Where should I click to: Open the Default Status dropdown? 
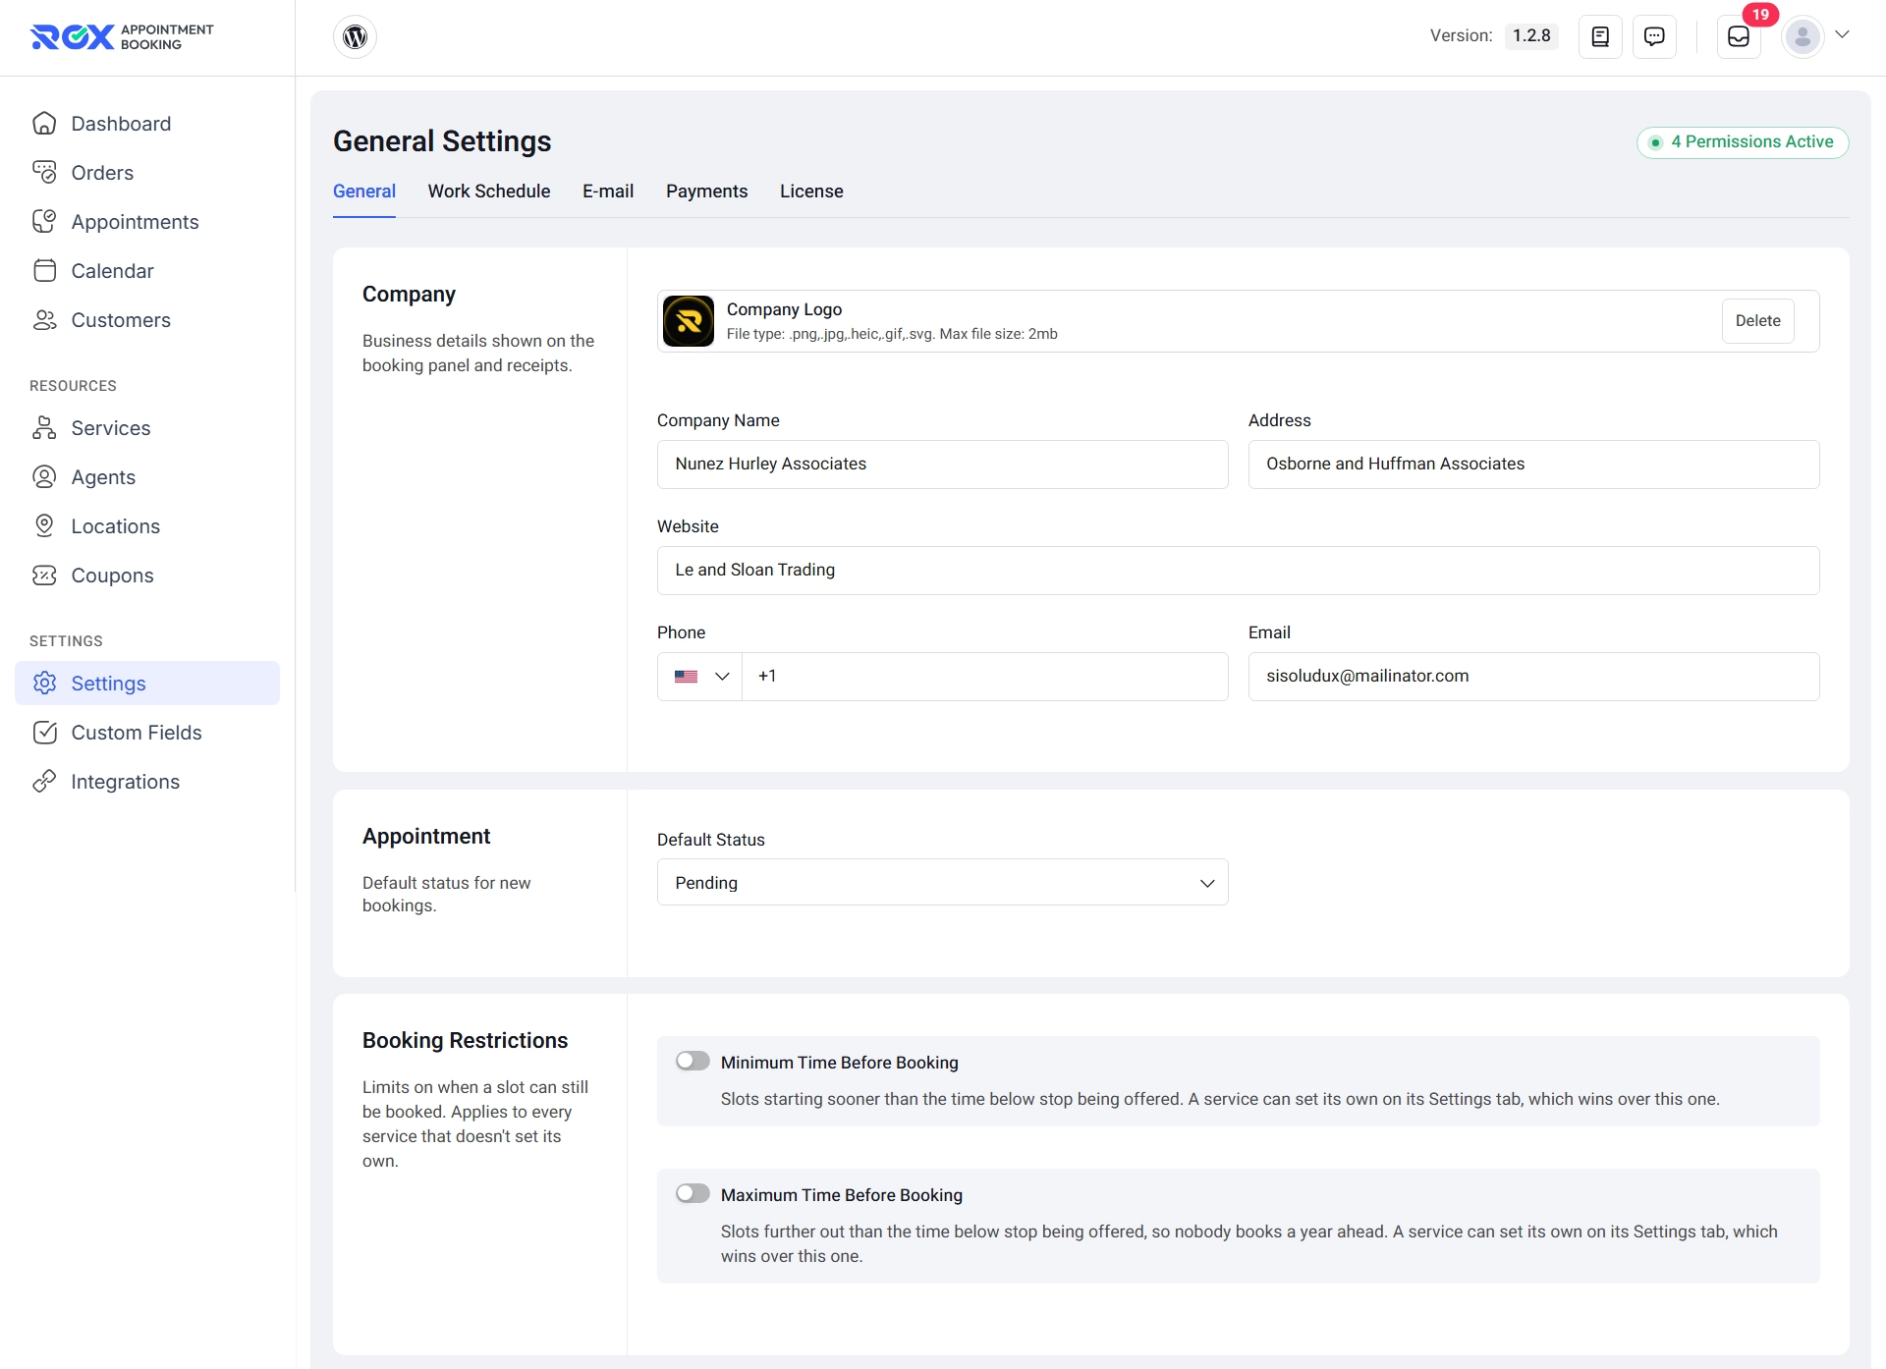pyautogui.click(x=943, y=883)
